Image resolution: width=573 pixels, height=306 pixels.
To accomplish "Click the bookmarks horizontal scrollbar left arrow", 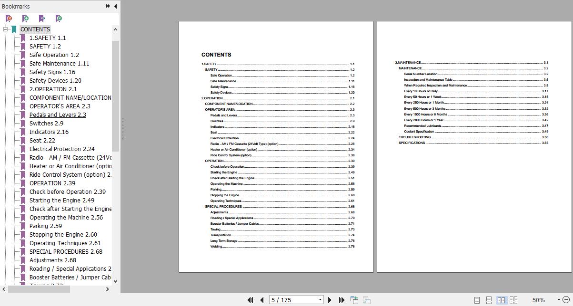I will tap(4, 289).
